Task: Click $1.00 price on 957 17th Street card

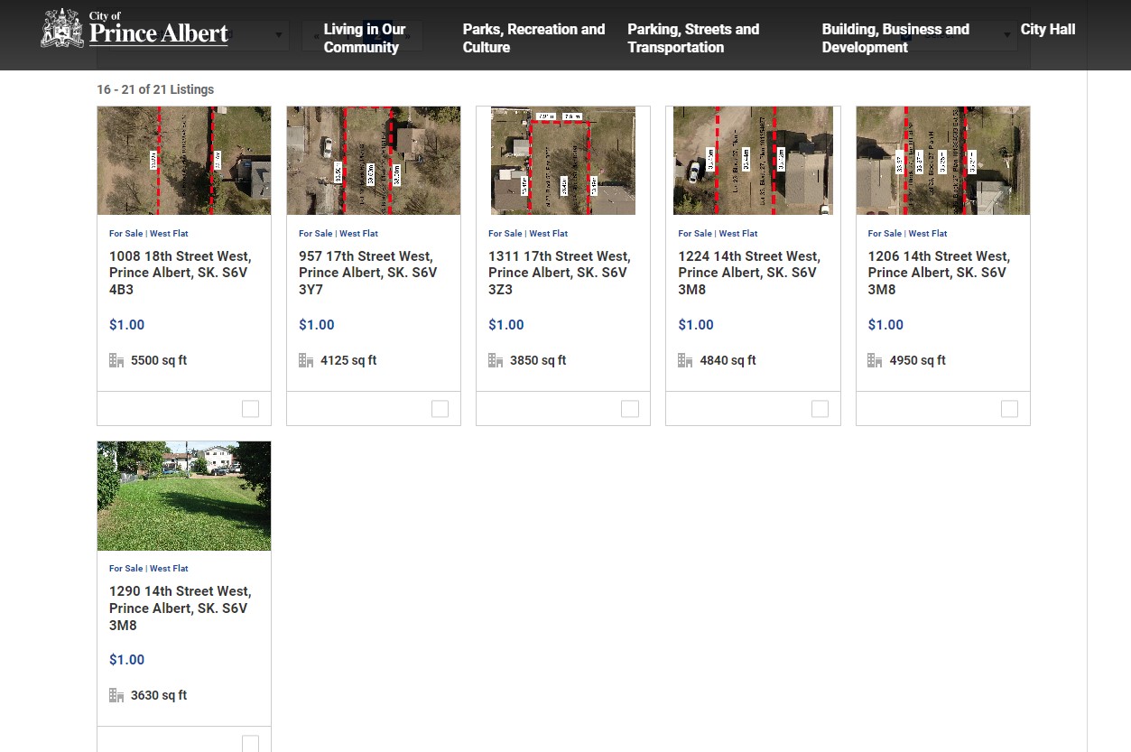Action: click(x=316, y=325)
